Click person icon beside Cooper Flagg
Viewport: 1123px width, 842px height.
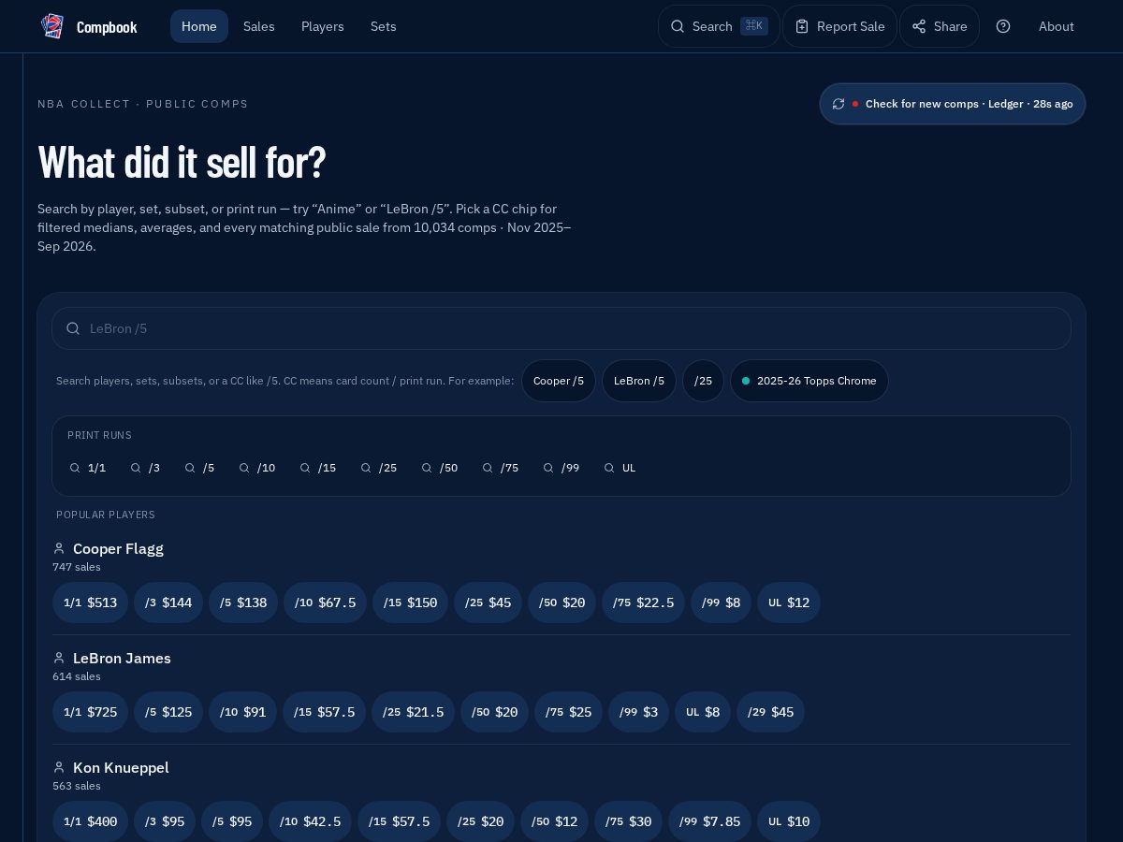pyautogui.click(x=59, y=548)
